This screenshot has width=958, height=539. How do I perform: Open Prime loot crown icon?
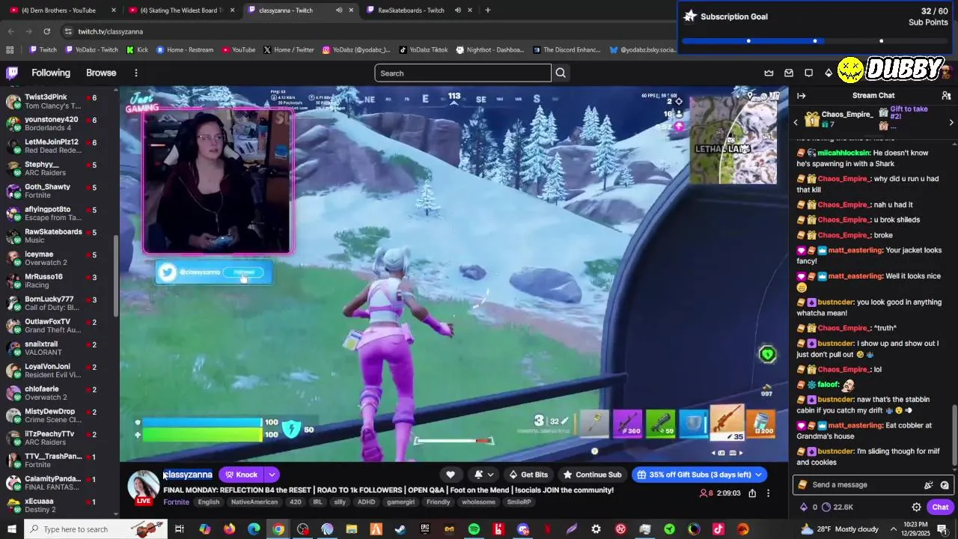pos(769,73)
